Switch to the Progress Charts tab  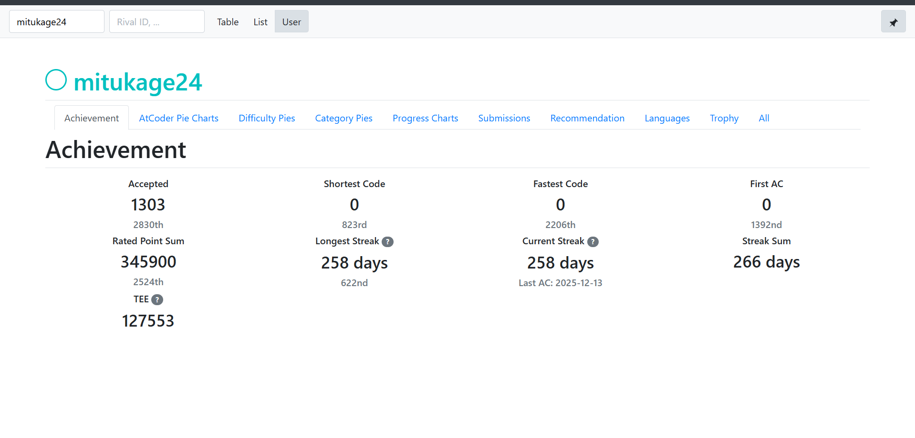[x=426, y=118]
